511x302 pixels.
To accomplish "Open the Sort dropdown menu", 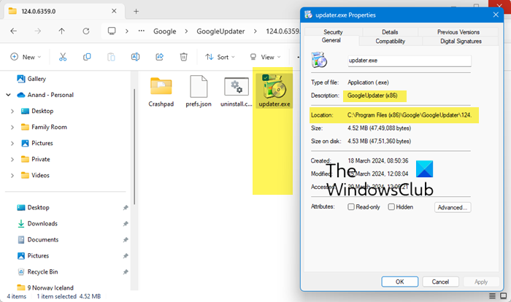I will coord(220,57).
